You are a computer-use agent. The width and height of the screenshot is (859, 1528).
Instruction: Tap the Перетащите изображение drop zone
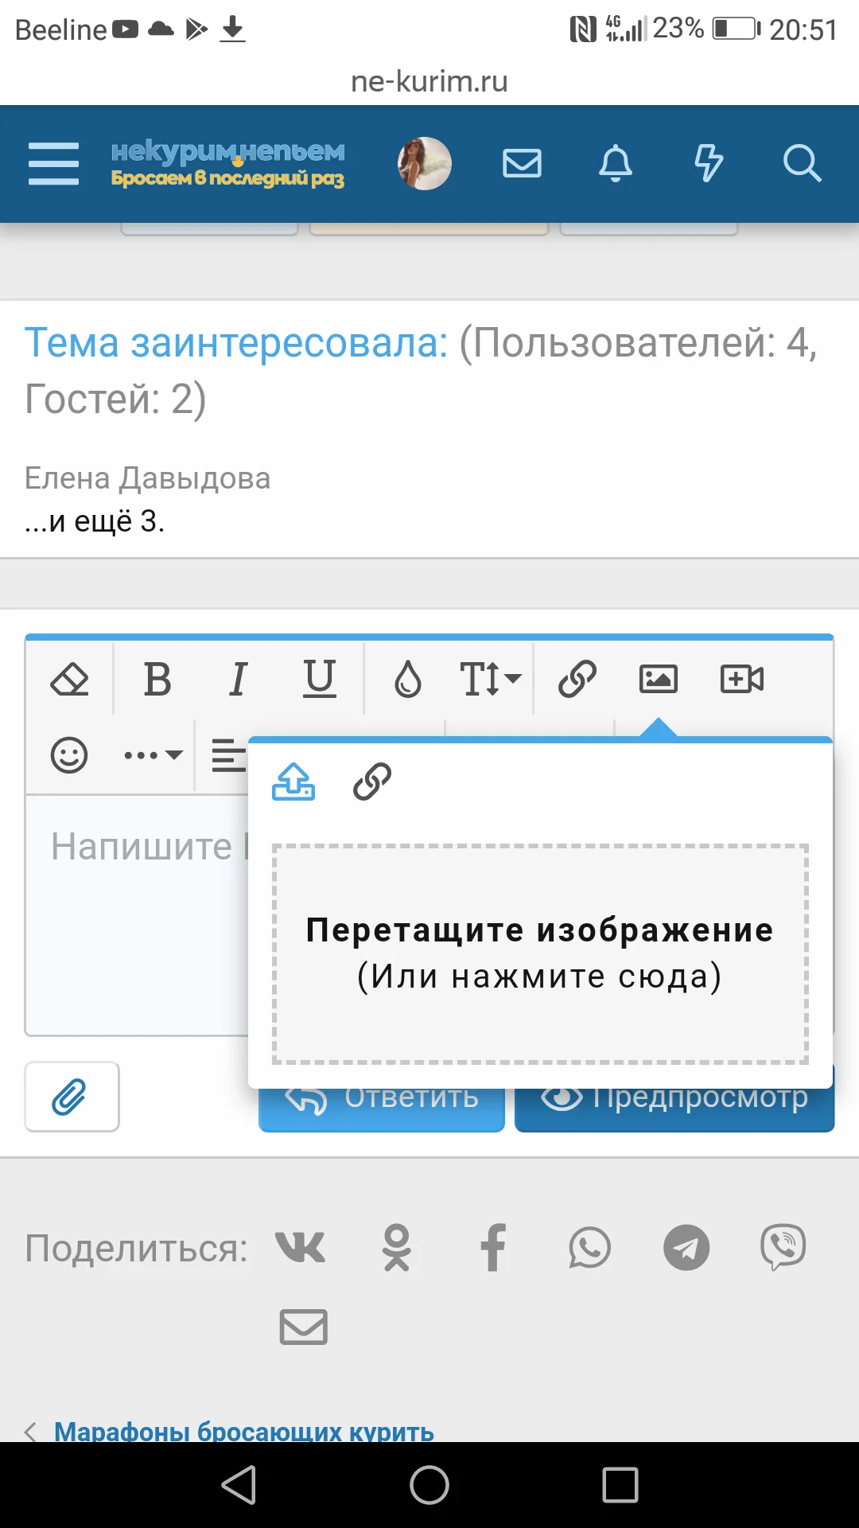point(541,953)
